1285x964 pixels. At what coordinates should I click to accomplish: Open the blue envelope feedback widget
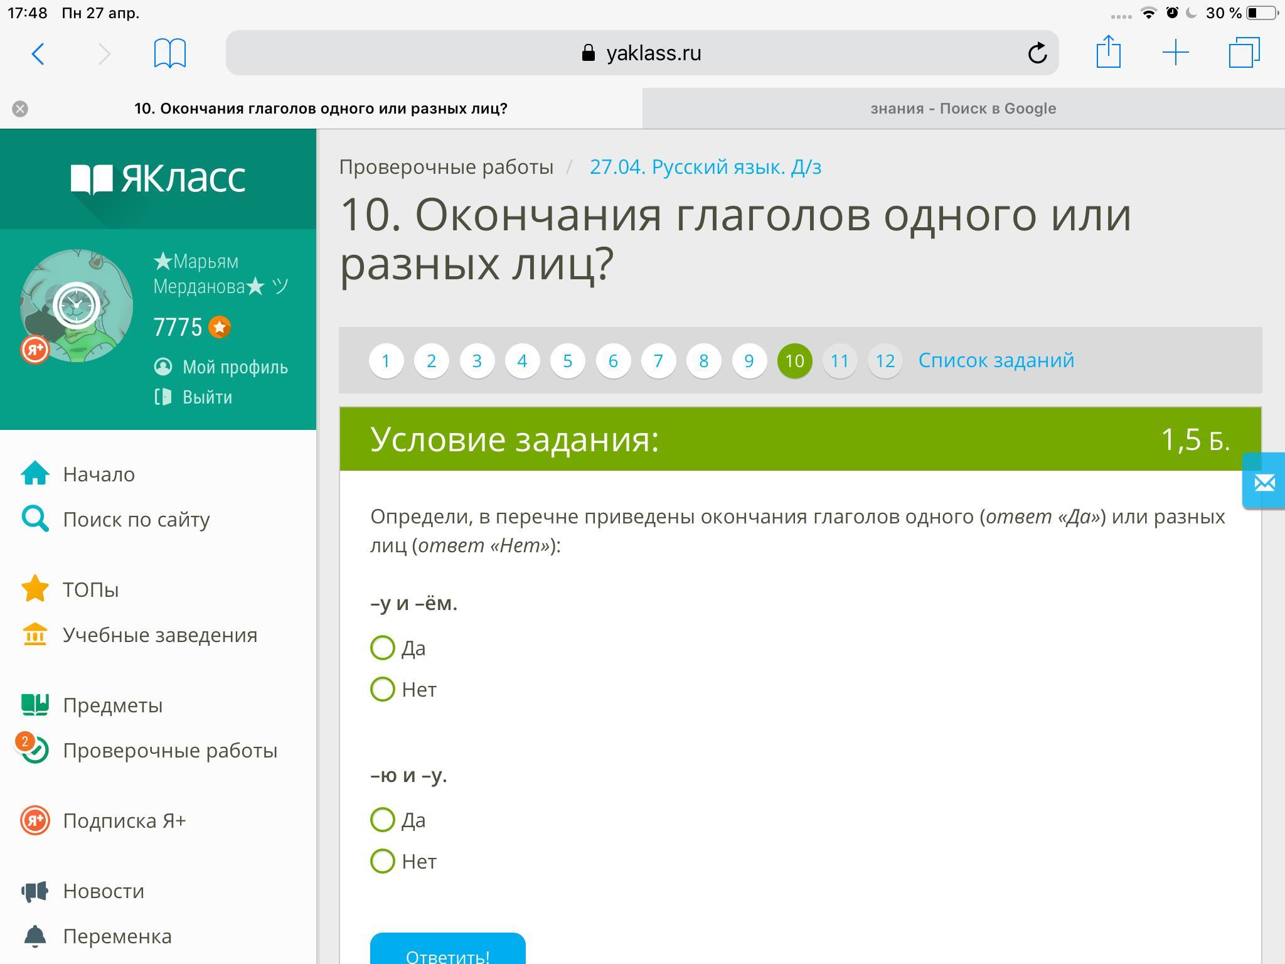tap(1264, 483)
